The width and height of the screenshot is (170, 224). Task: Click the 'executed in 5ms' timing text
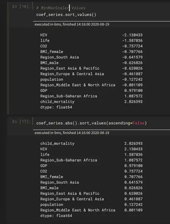coord(72,133)
